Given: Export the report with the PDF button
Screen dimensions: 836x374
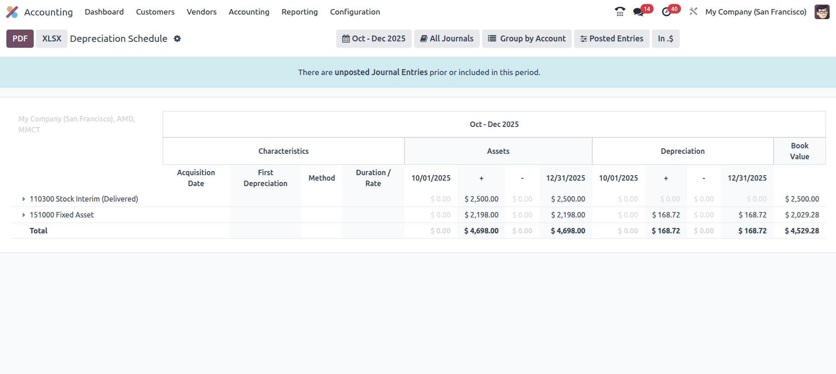Looking at the screenshot, I should click(x=20, y=39).
